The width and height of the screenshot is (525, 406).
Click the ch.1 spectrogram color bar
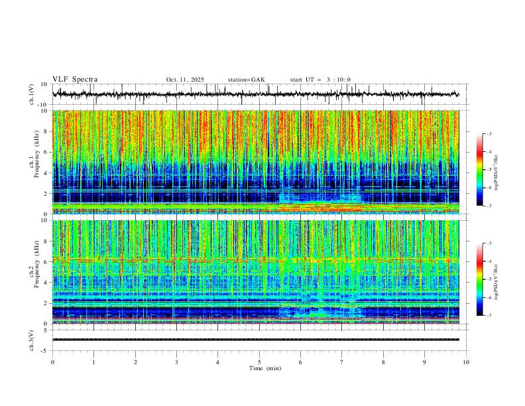tap(479, 170)
